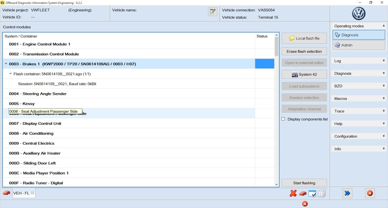The height and width of the screenshot is (208, 388).
Task: Click the red X icon in bottom toolbar
Action: tap(293, 193)
